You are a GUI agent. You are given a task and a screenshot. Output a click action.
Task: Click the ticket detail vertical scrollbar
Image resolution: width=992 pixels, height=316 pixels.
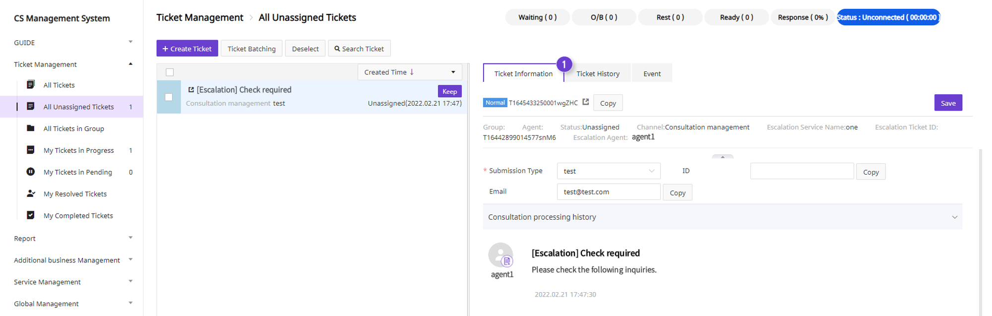pos(980,232)
